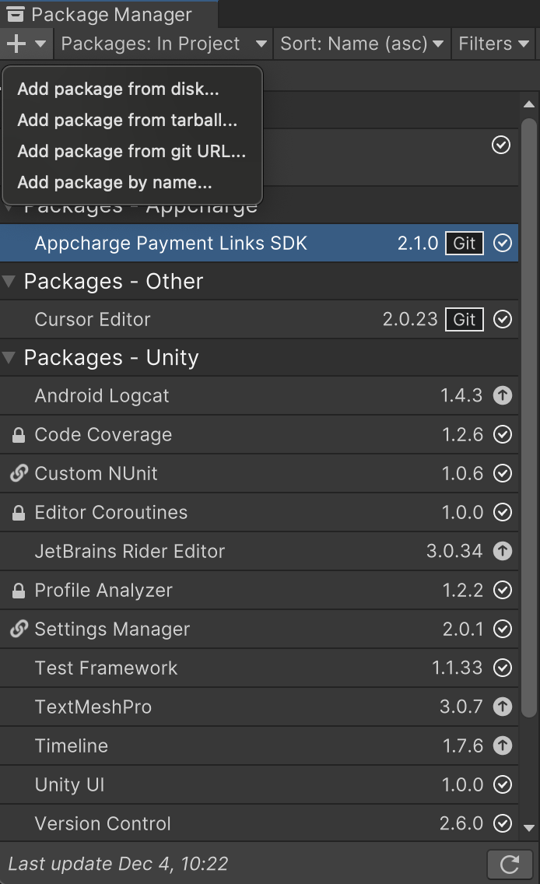Select the Code Coverage package
This screenshot has width=540, height=884.
click(259, 434)
